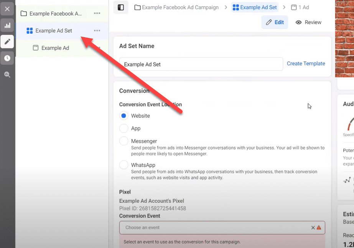Click the Pixel ID text
Screen dimensions: 354x248
click(x=153, y=208)
